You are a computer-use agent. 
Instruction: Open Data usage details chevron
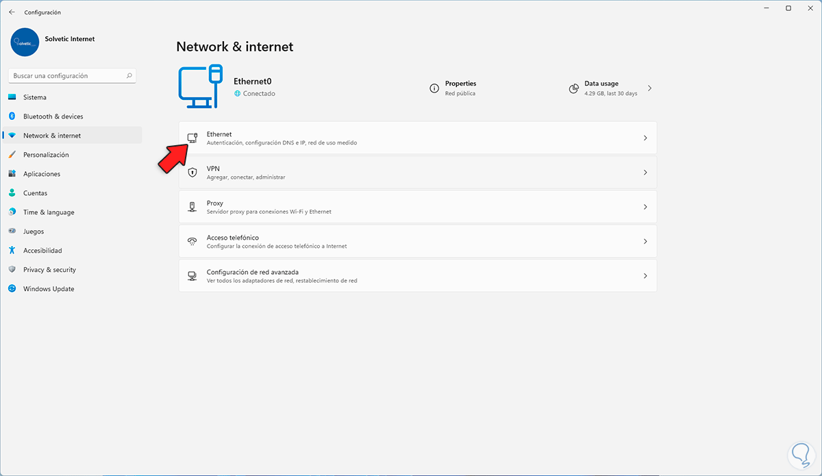tap(649, 88)
